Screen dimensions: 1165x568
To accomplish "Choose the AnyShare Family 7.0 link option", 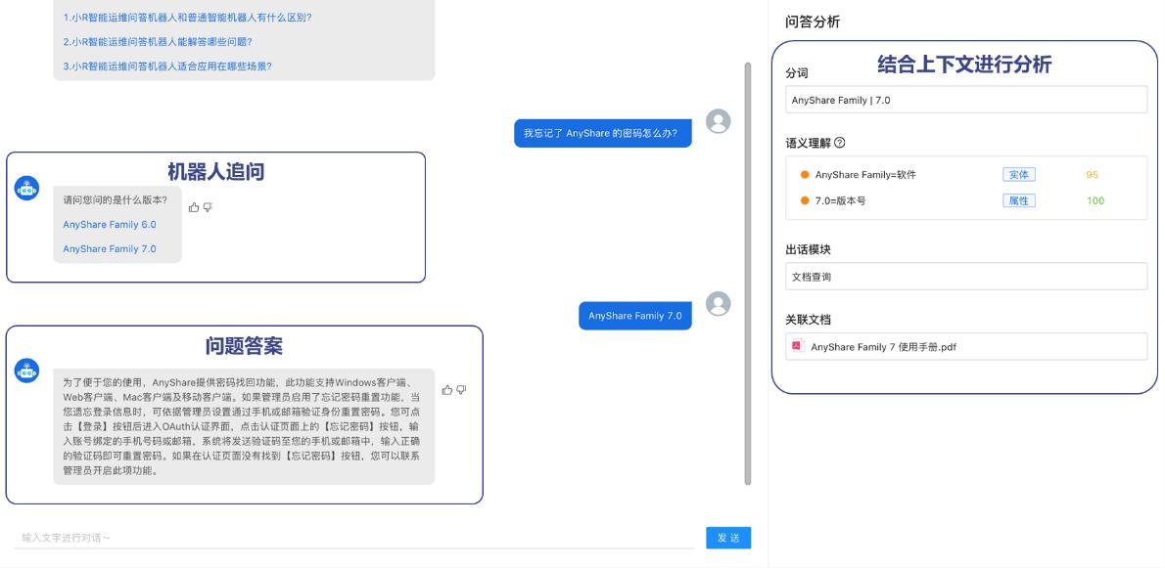I will (110, 249).
